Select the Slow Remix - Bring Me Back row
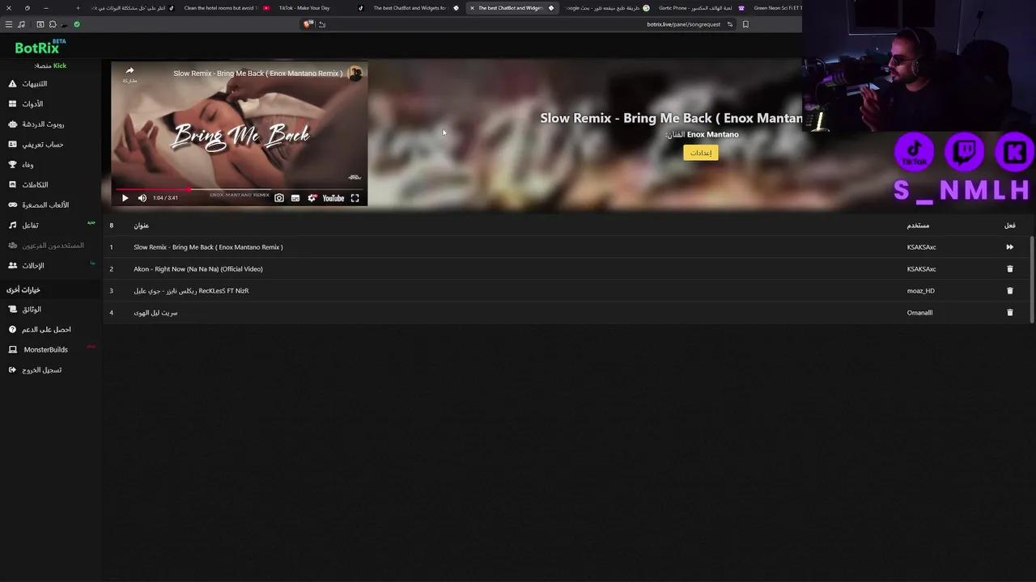Screen dimensions: 1036x582 click(x=567, y=247)
